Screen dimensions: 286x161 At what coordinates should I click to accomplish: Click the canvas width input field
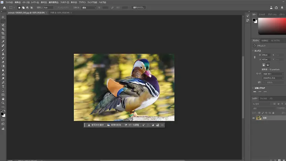point(265,55)
